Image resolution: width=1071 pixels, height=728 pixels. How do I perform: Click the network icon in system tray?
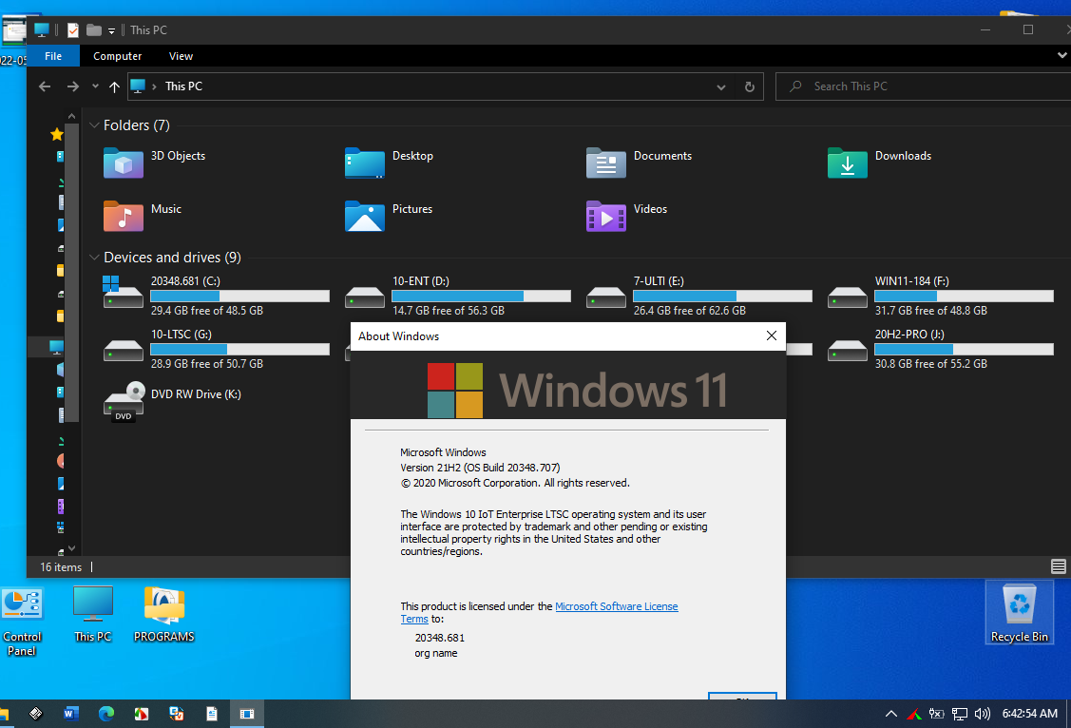(960, 714)
